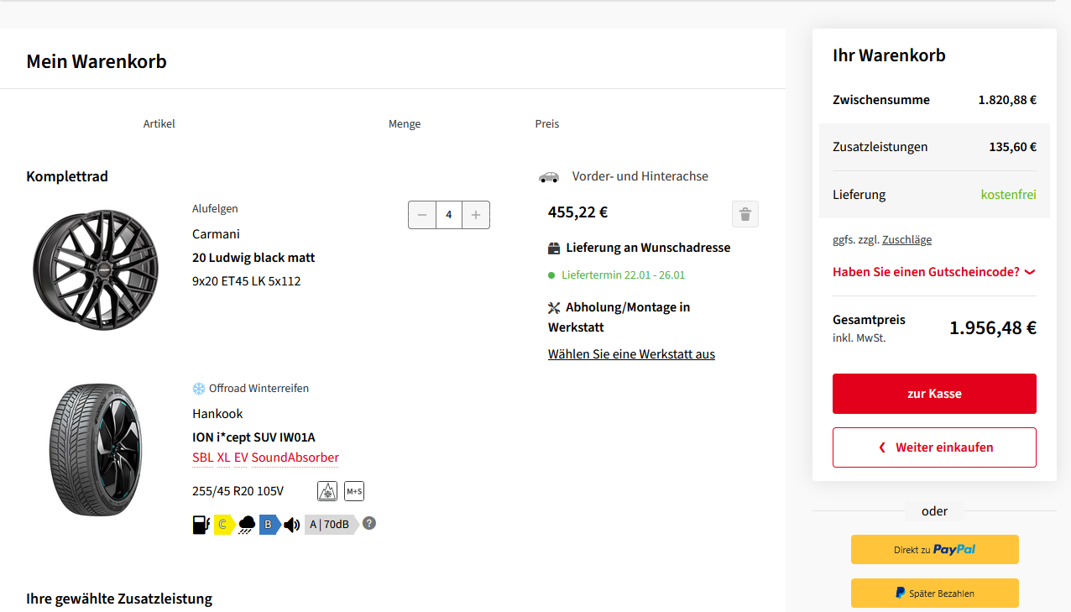
Task: Click the blue B wet grip rating
Action: [269, 525]
